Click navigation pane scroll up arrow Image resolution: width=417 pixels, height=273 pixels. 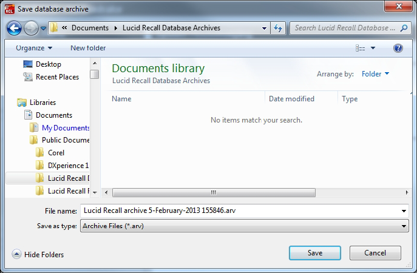[95, 63]
